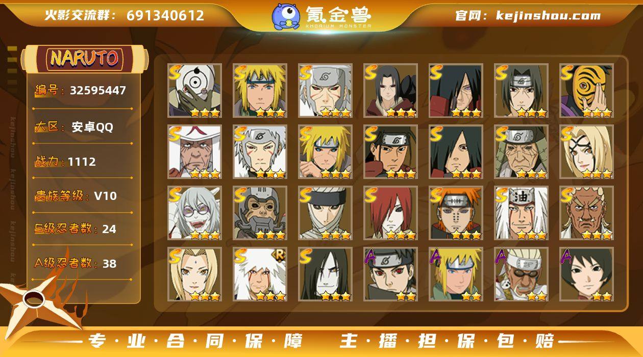Select the purple-glasses Kabuto sage portrait
This screenshot has width=643, height=357.
[195, 213]
